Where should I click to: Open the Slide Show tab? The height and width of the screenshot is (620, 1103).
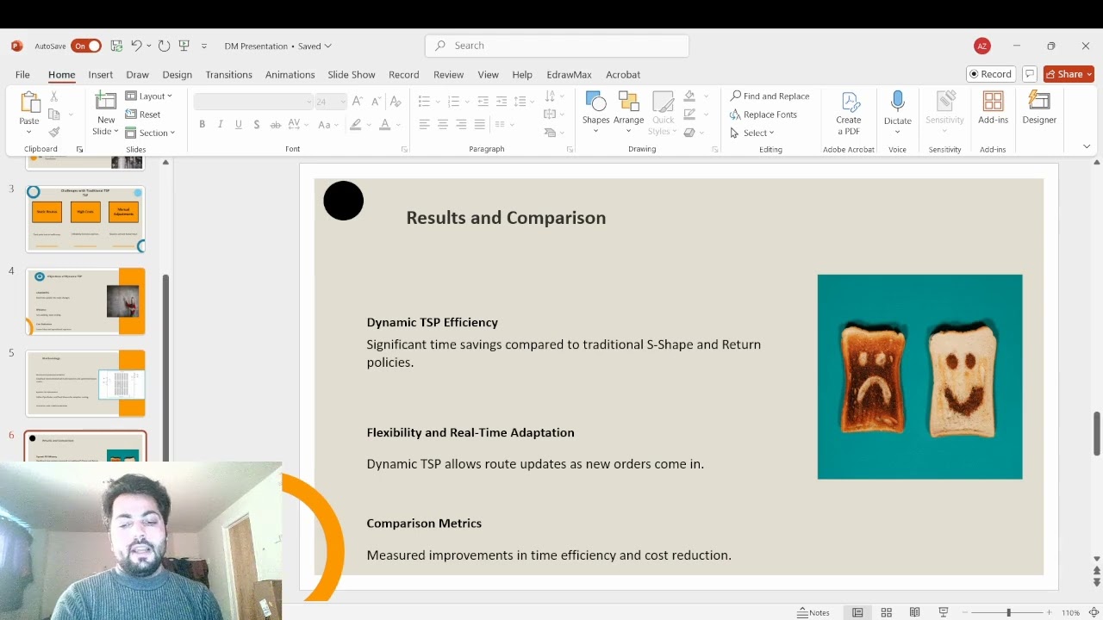click(352, 75)
